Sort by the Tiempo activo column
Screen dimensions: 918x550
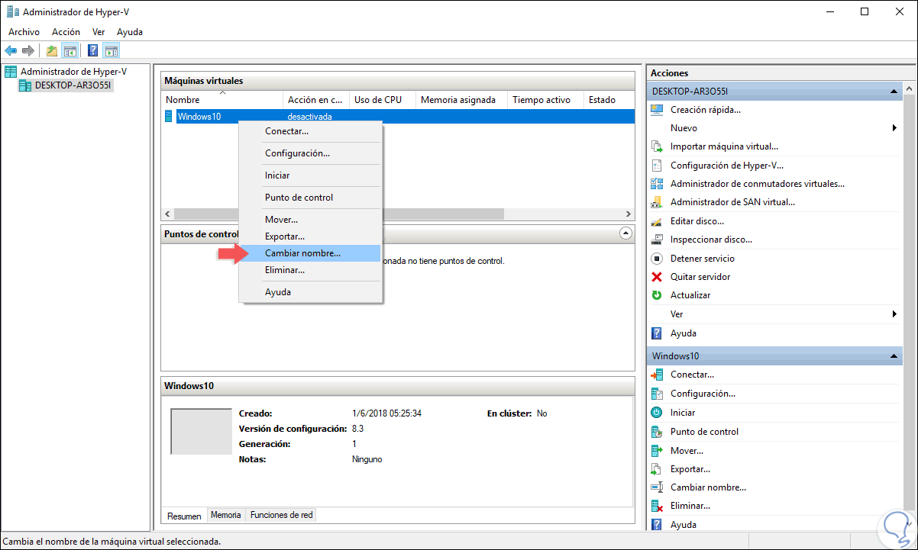[546, 100]
